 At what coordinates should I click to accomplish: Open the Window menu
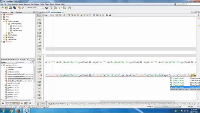57,4
